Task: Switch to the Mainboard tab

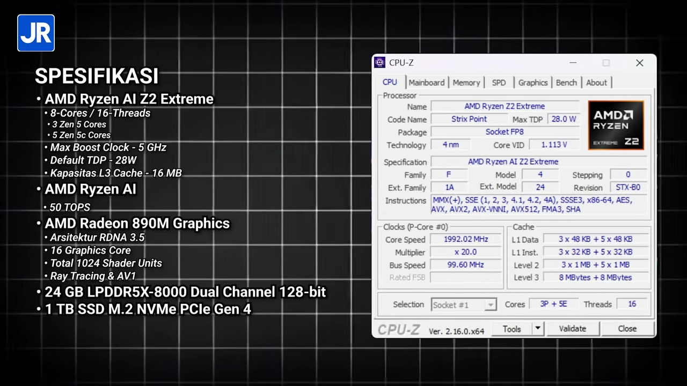Action: (x=426, y=83)
